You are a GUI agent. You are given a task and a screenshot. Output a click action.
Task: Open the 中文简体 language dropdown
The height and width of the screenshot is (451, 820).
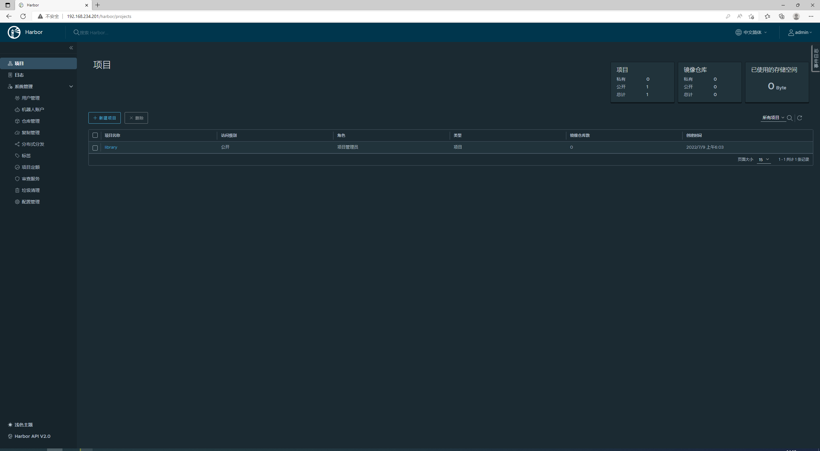coord(751,32)
